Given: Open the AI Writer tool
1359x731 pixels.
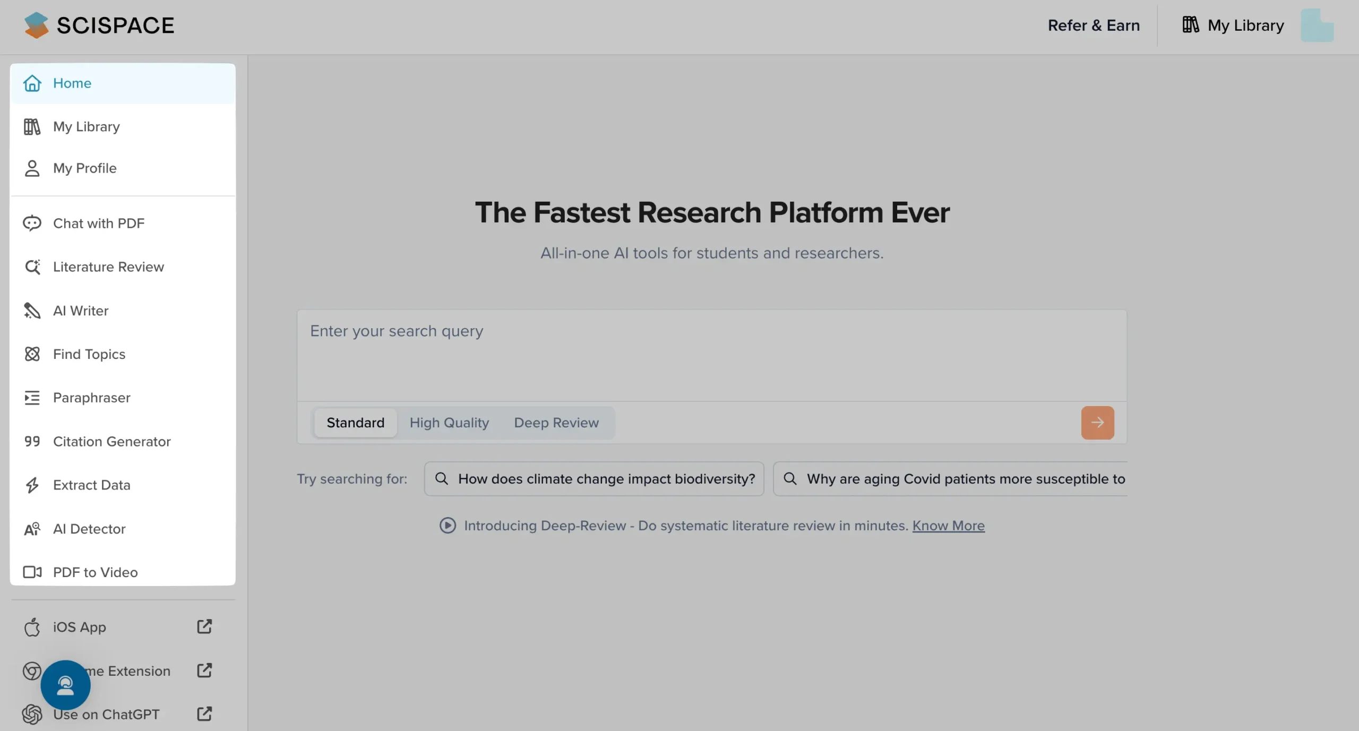Looking at the screenshot, I should 123,311.
